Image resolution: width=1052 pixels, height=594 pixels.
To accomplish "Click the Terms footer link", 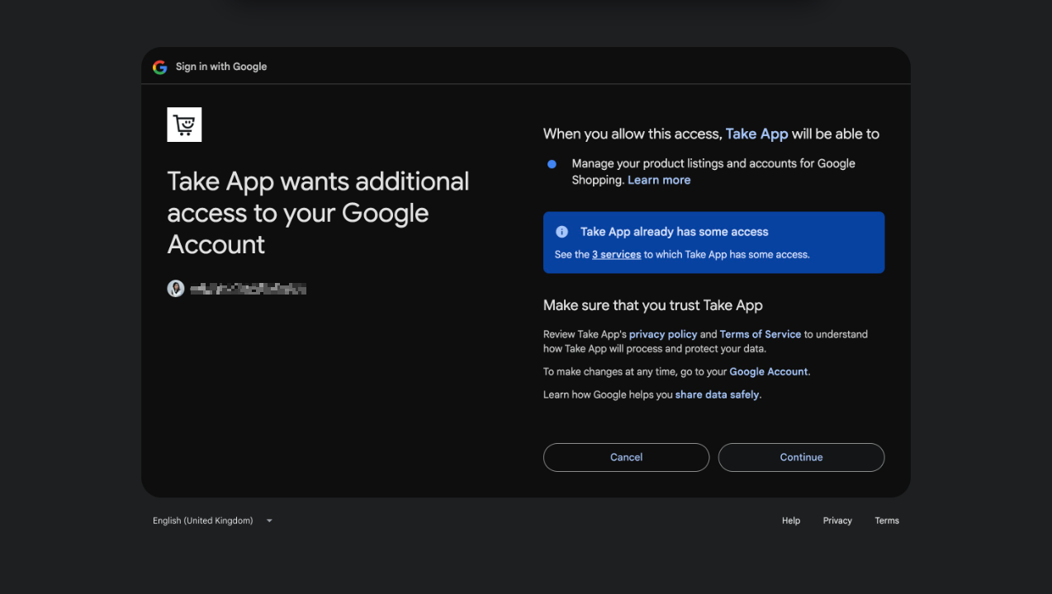I will tap(887, 521).
